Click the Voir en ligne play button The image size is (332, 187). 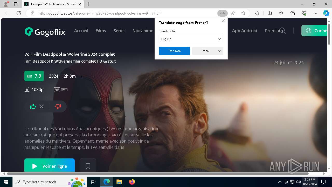[50, 165]
